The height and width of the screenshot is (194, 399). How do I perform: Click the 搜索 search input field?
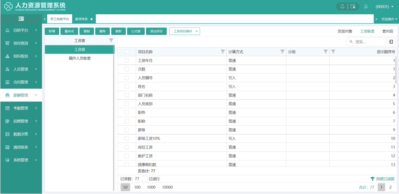(369, 42)
